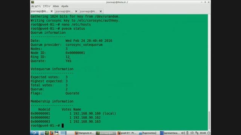Viewport: 241px width, 135px height.
Task: Open the volume control in system tray
Action: pyautogui.click(x=183, y=133)
